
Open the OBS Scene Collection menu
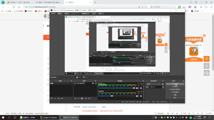tap(85, 14)
